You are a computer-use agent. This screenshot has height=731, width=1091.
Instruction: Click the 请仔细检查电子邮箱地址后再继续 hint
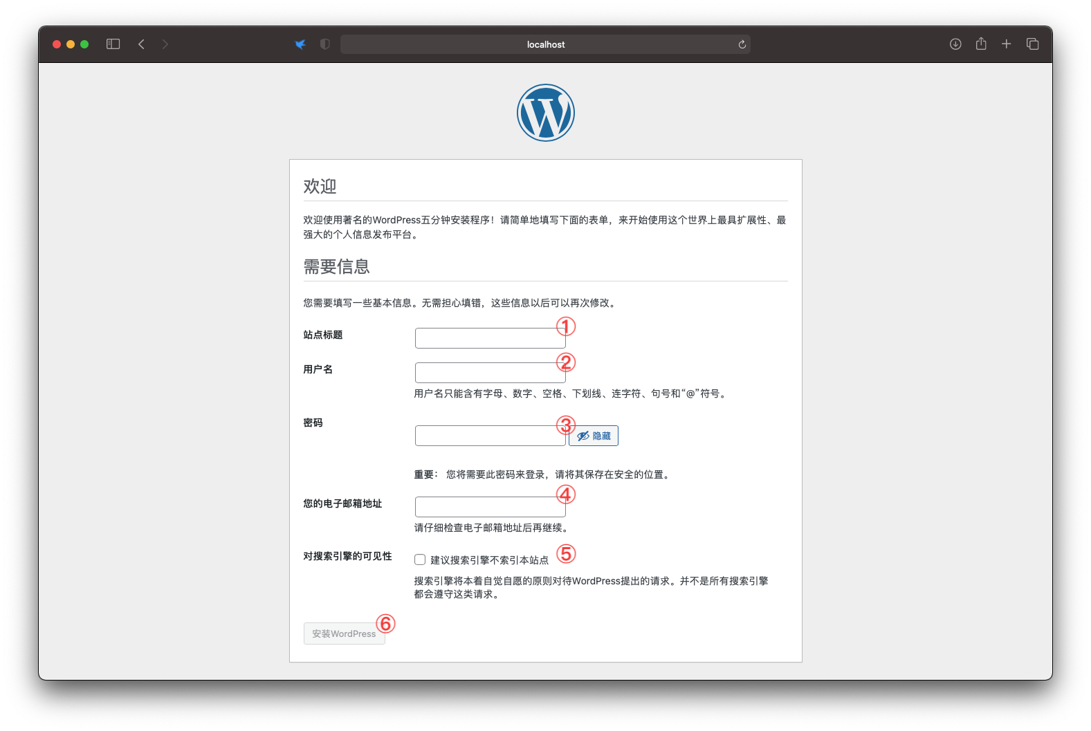[x=493, y=528]
